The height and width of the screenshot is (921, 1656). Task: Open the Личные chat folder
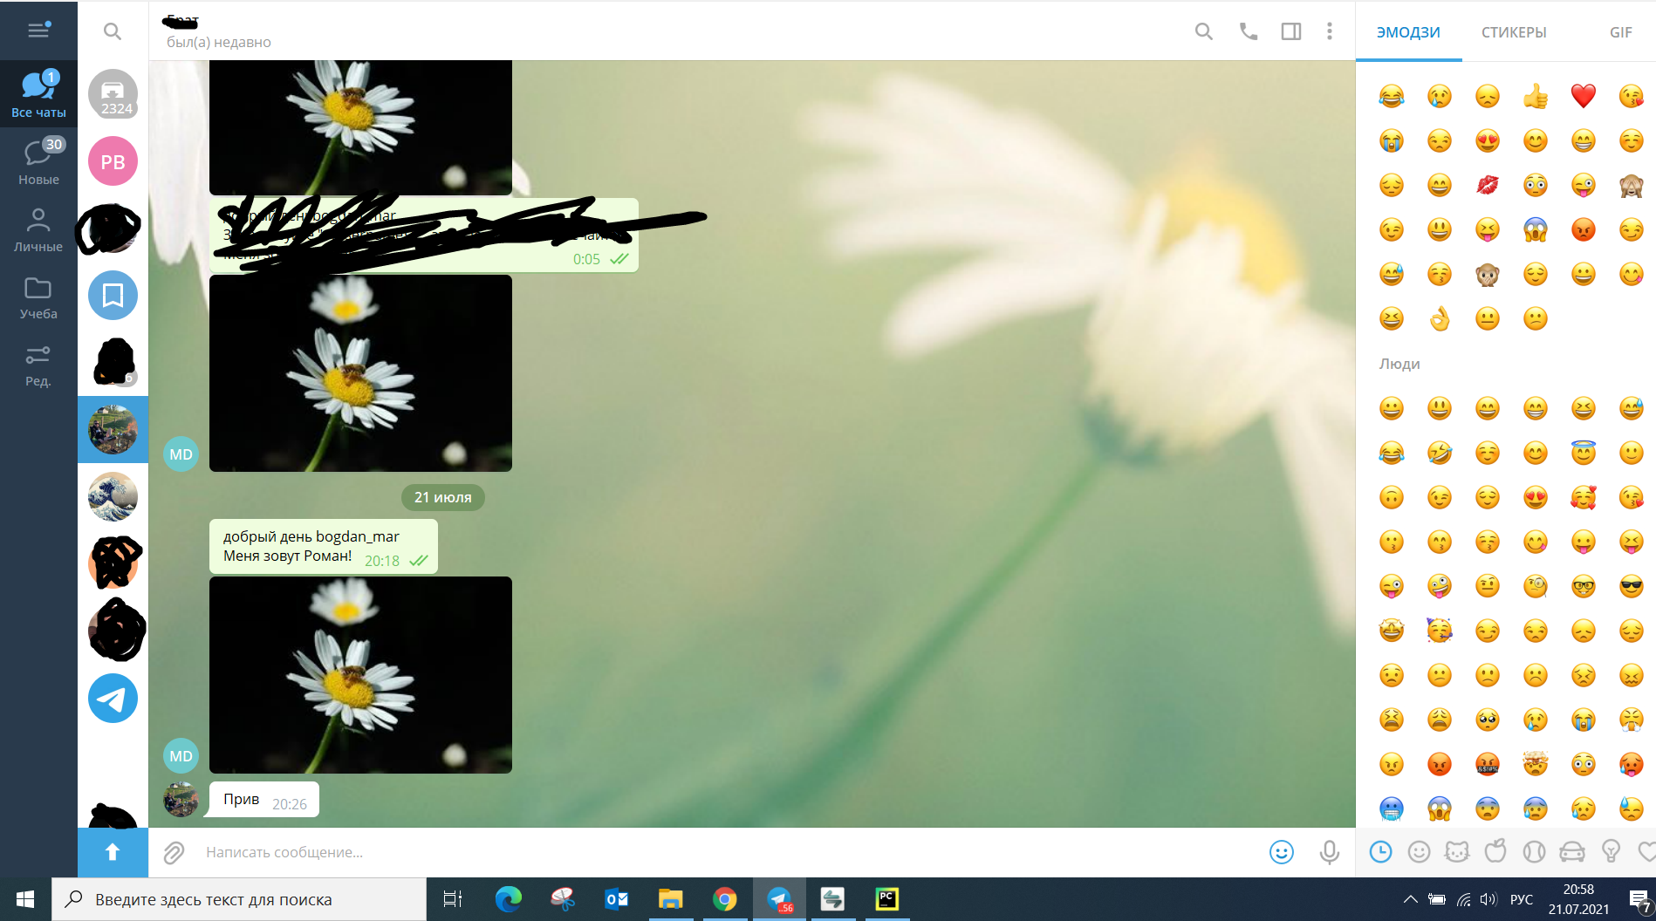pos(38,229)
